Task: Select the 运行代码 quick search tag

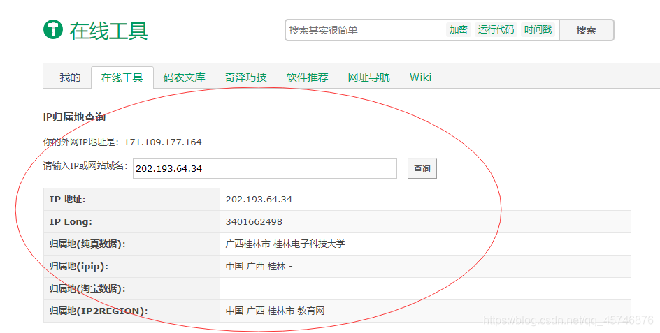Action: point(496,29)
